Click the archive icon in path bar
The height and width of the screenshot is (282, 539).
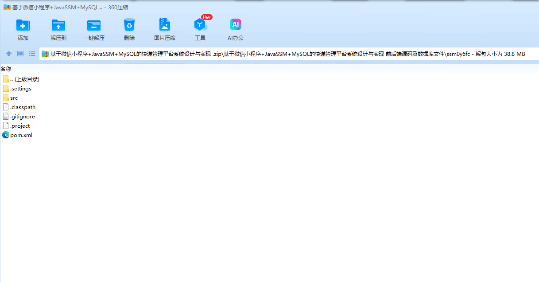click(x=45, y=54)
